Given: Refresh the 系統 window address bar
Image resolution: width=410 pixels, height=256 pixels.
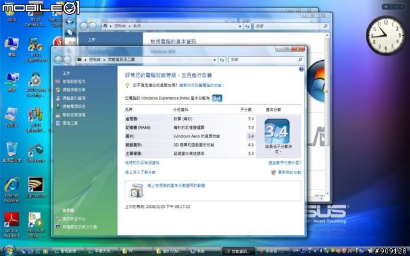Looking at the screenshot, I should click(x=247, y=26).
